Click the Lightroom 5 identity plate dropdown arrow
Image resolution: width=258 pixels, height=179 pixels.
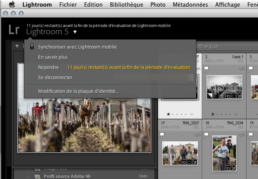coord(75,32)
